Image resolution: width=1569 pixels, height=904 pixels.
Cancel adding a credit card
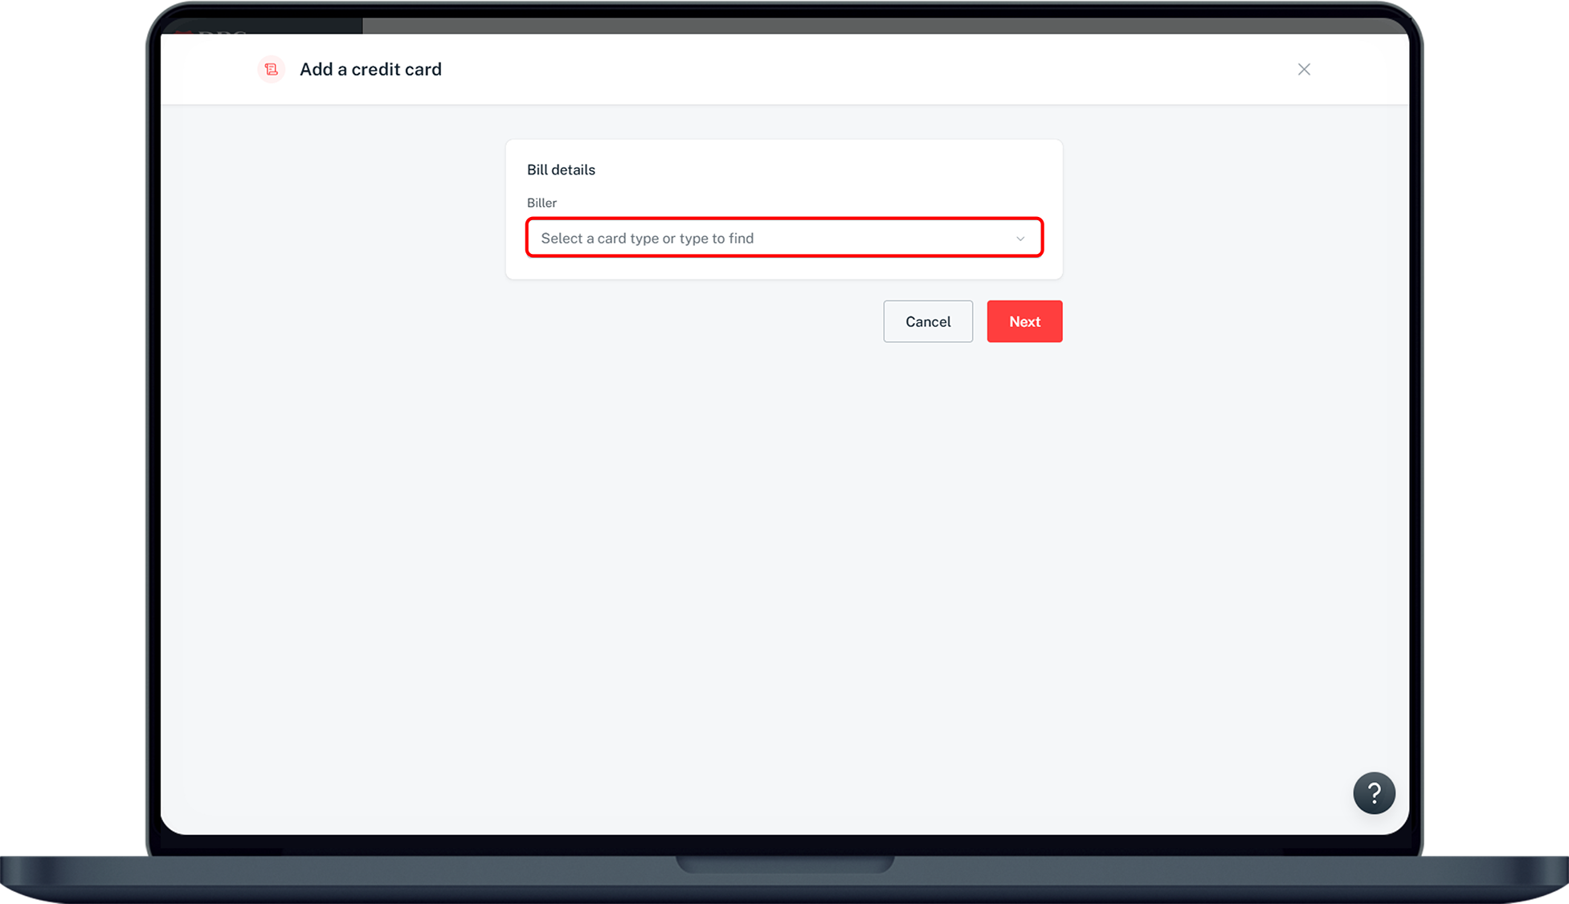928,321
